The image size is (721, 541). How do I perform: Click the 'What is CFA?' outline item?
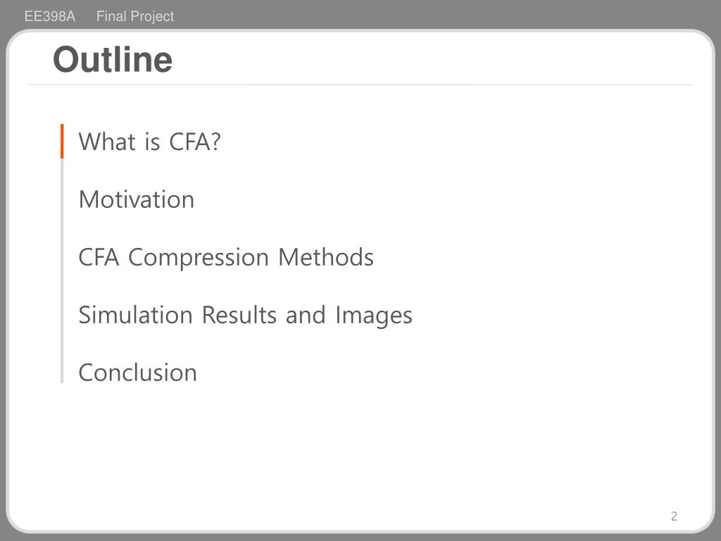(149, 142)
